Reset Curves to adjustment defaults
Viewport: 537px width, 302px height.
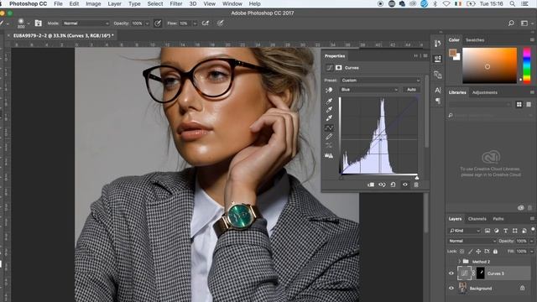coord(394,185)
